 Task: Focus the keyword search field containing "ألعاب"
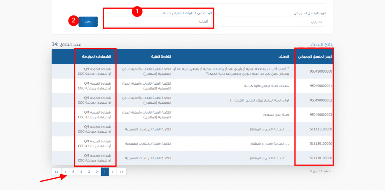[158, 21]
